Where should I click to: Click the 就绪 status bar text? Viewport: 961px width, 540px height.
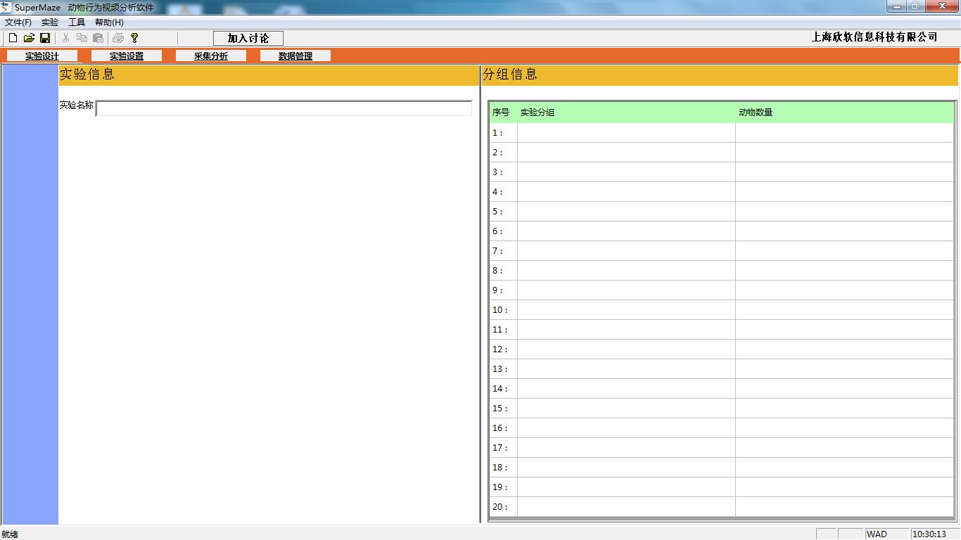(x=10, y=534)
